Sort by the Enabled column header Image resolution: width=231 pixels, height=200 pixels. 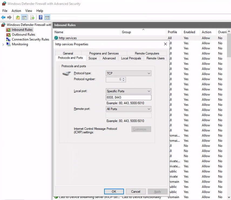click(191, 32)
